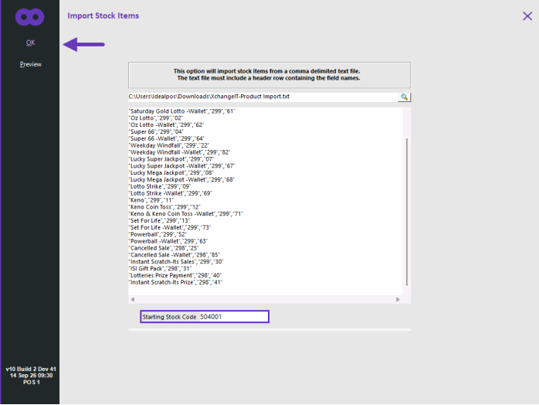Select the "Oz Lotto","299","02" line
The width and height of the screenshot is (539, 405).
pos(156,118)
